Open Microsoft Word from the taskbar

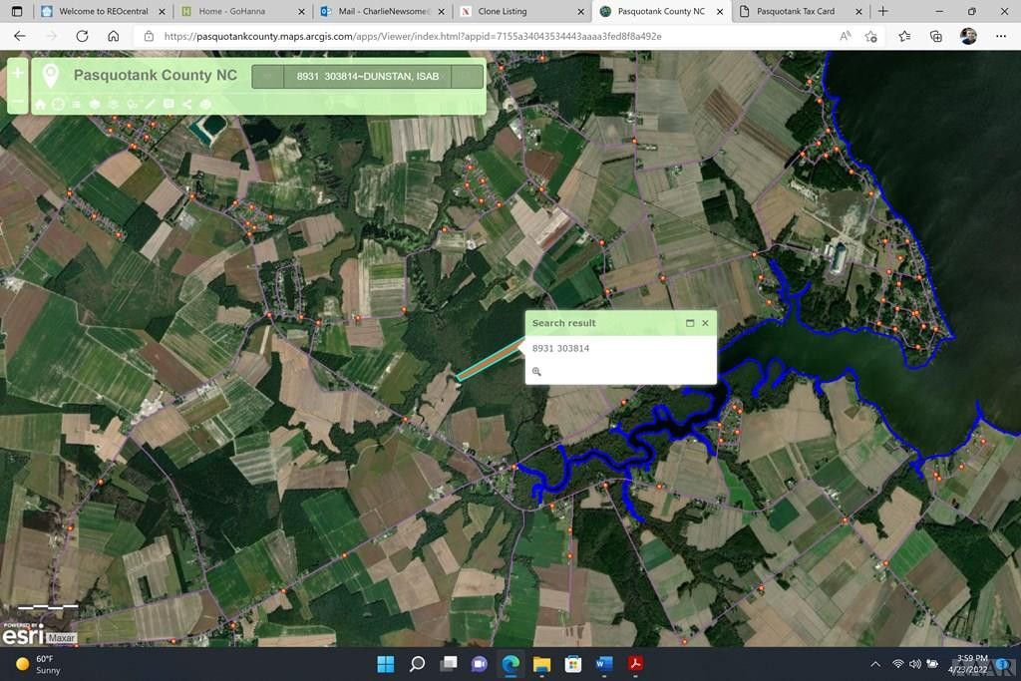tap(604, 663)
